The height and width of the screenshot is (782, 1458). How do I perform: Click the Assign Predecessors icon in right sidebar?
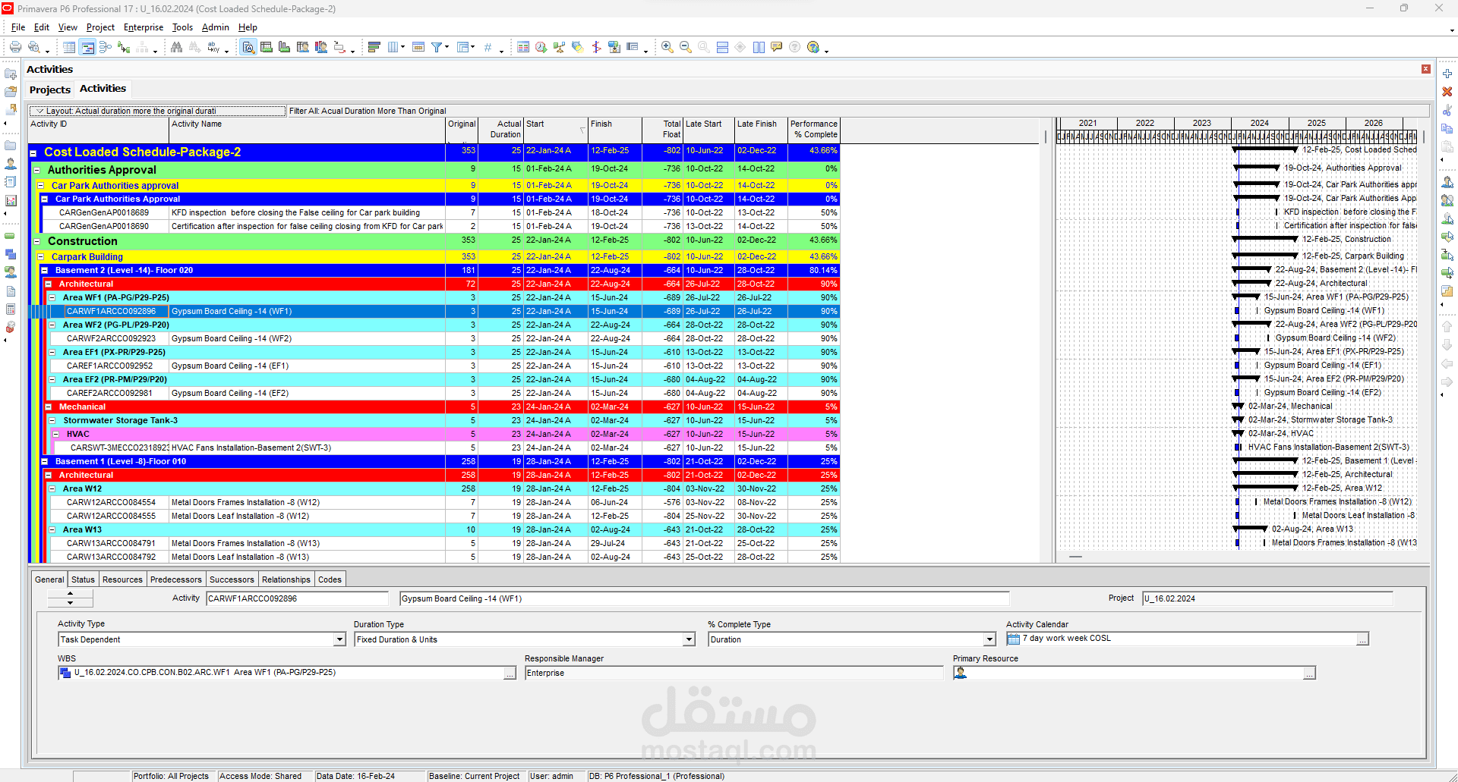(x=1447, y=255)
